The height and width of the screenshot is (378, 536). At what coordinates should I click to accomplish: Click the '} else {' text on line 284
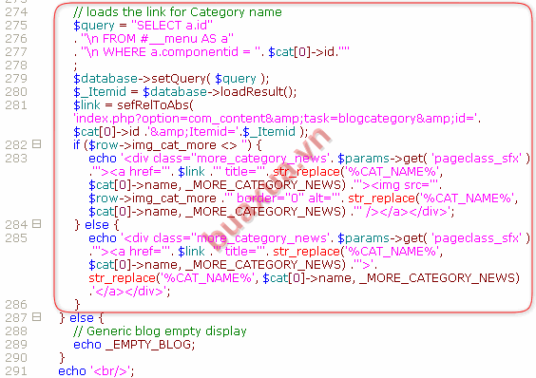coord(96,225)
